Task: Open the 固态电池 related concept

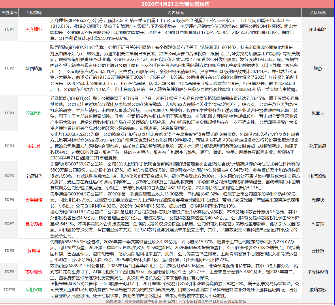Action: [x=318, y=30]
